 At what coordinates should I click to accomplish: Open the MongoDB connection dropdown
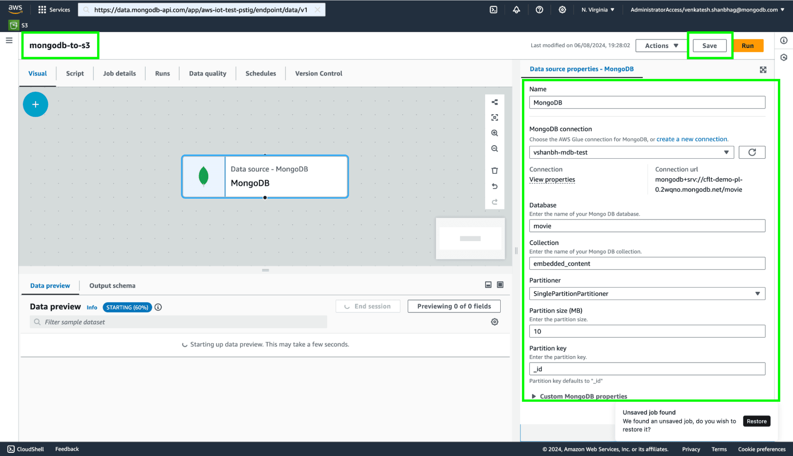(x=631, y=152)
